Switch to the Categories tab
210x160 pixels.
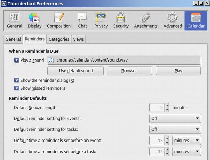[59, 39]
